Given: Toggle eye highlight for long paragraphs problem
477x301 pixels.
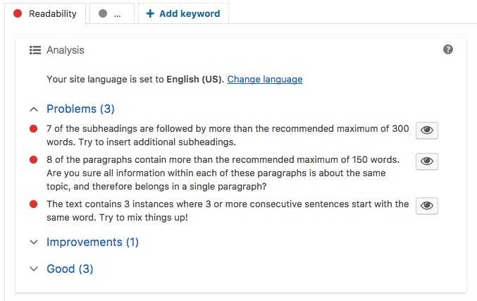Looking at the screenshot, I should 426,161.
